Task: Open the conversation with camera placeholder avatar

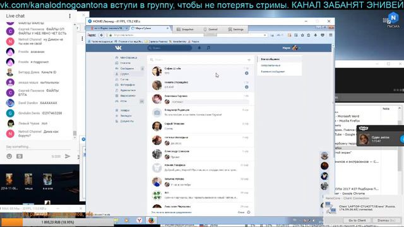Action: click(201, 112)
